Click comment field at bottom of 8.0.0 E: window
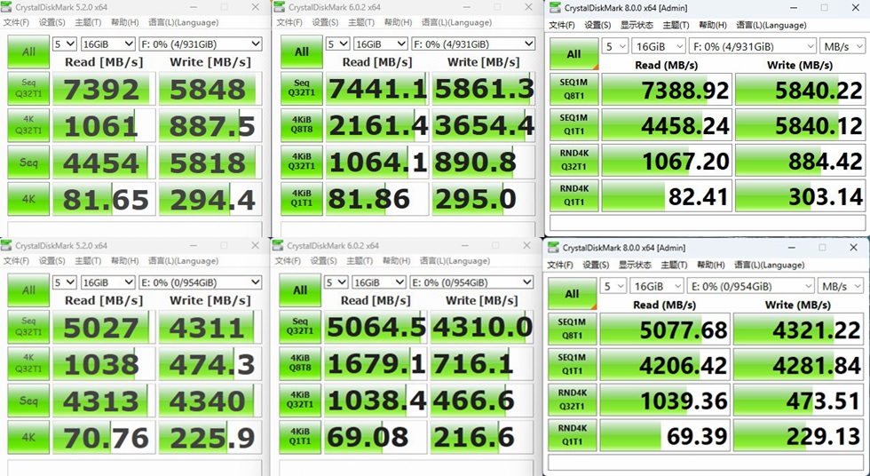Viewport: 870px width, 476px height. (x=706, y=463)
